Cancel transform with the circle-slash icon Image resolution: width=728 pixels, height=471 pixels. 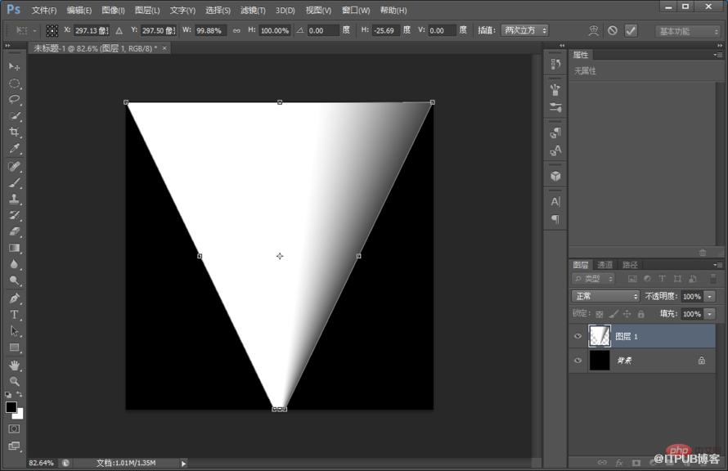(613, 30)
